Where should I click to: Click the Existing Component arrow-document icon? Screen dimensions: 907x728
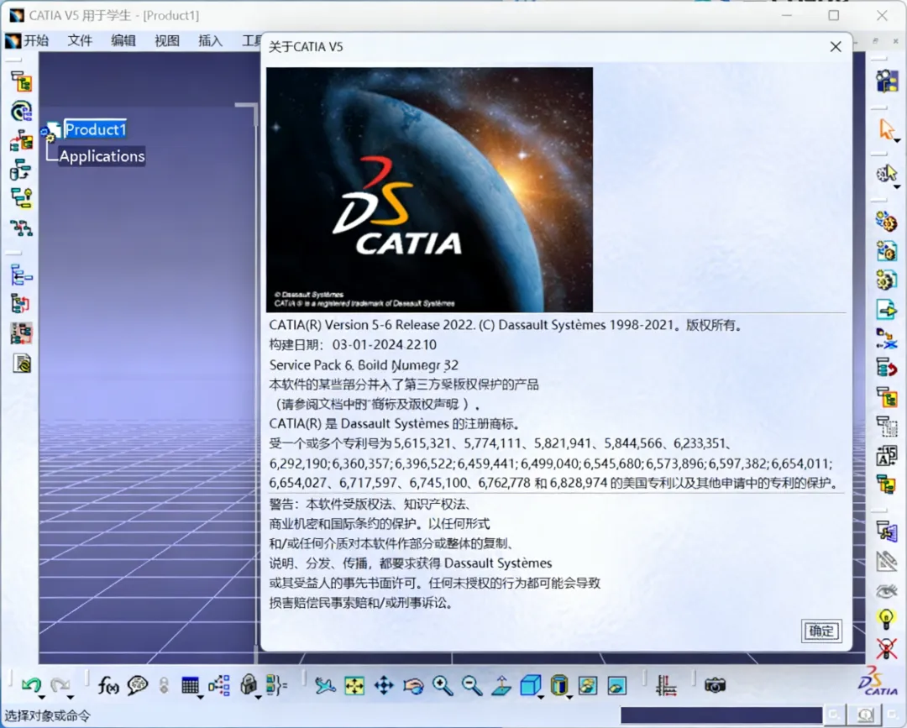886,309
